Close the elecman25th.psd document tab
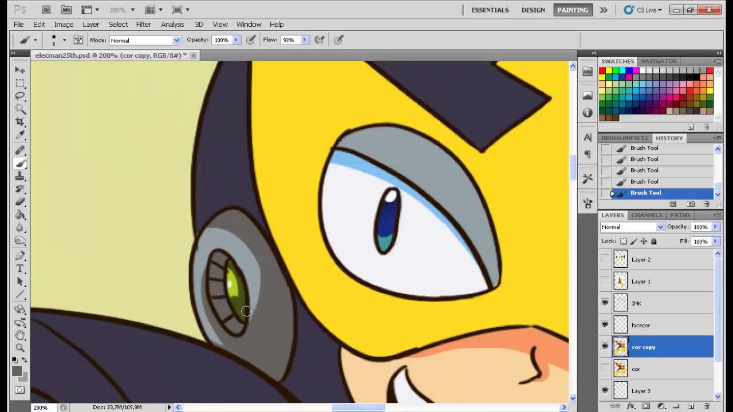 [x=194, y=55]
